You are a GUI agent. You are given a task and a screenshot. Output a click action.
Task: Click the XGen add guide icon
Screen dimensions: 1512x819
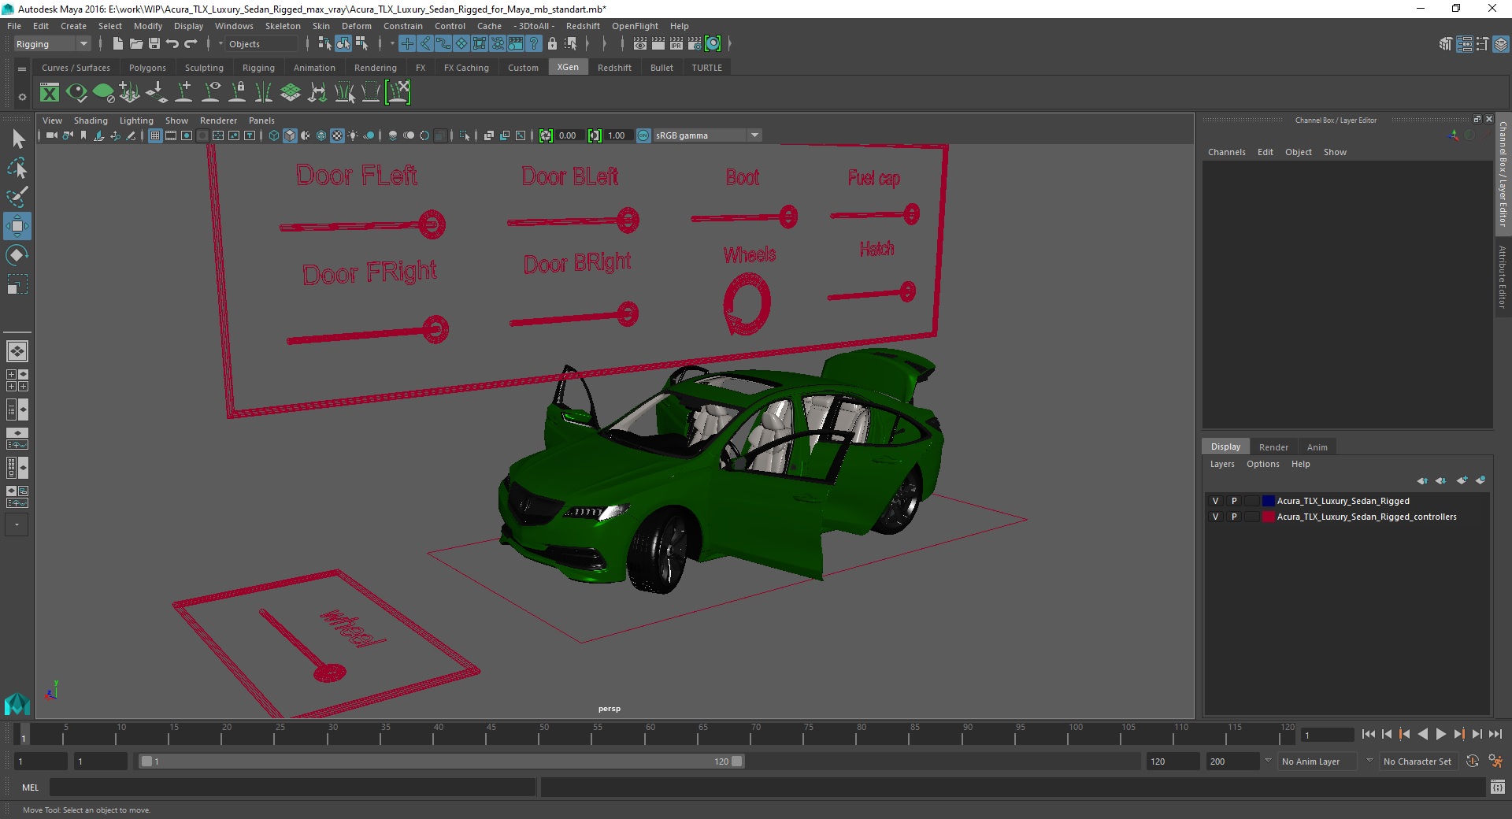point(183,93)
